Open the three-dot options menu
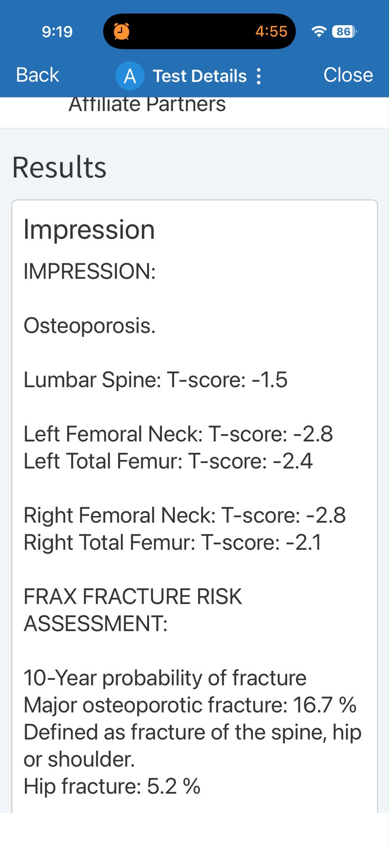 click(x=259, y=76)
